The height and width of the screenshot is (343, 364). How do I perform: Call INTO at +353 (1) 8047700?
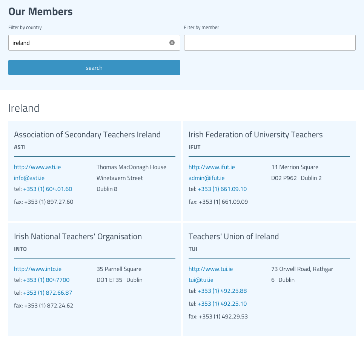click(46, 280)
